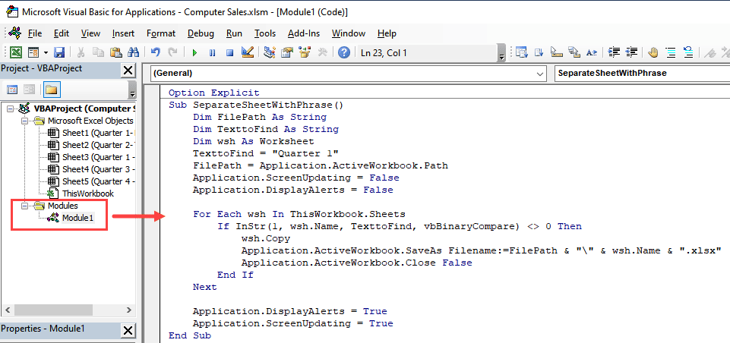Open the Properties Window icon
The image size is (730, 343).
(x=287, y=52)
